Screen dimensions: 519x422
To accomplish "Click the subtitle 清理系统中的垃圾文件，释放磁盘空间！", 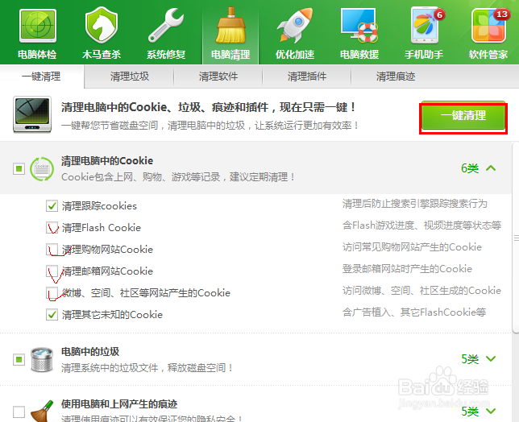I will tap(147, 368).
